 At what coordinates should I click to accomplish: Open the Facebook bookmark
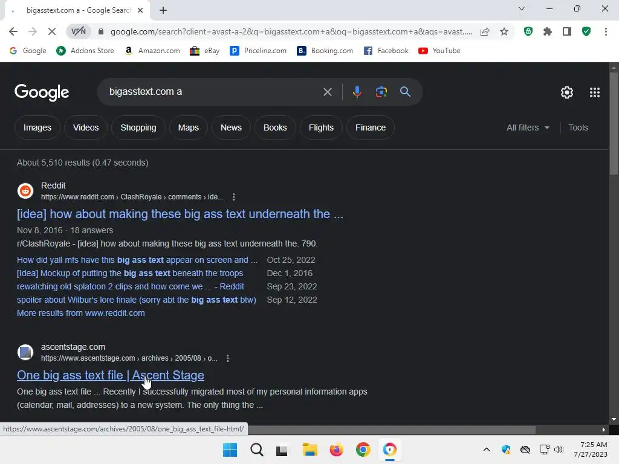click(386, 51)
